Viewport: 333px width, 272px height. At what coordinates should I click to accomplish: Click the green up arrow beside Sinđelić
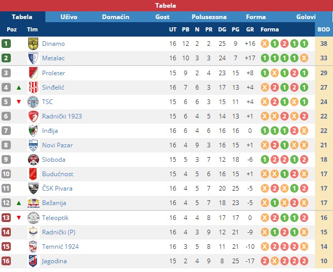pos(19,88)
